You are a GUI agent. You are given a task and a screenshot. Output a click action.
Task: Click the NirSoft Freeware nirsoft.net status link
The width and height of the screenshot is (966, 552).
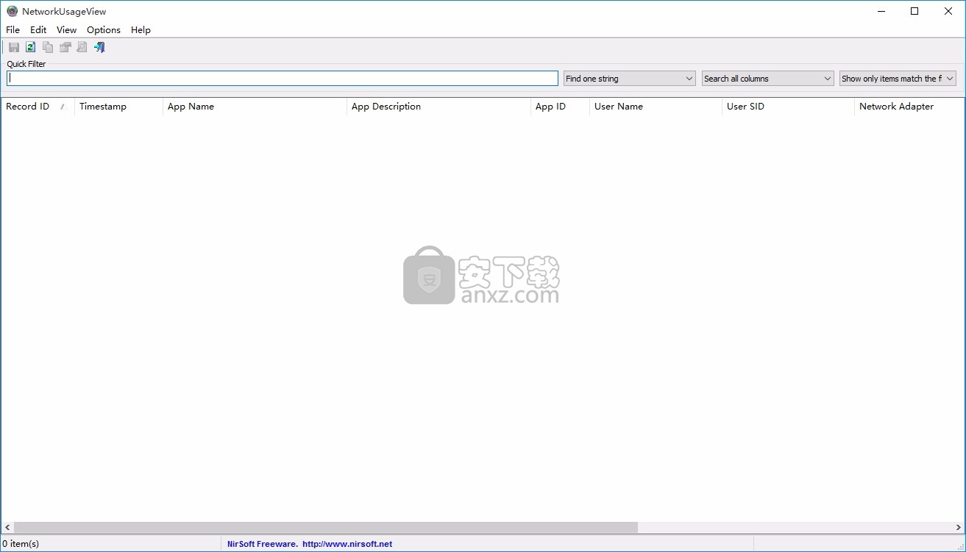pyautogui.click(x=310, y=544)
